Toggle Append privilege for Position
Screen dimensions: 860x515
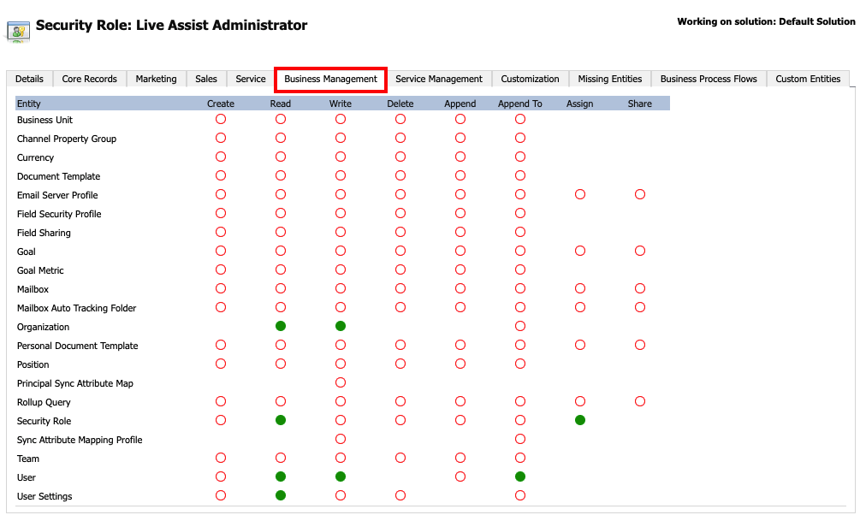(x=460, y=364)
